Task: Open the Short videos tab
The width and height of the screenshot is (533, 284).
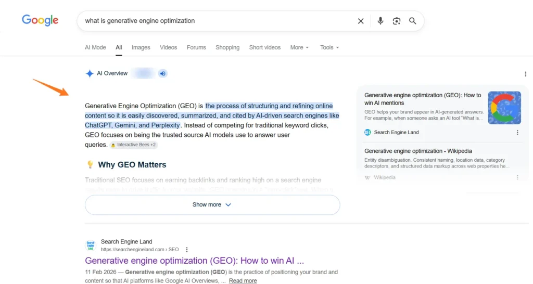Action: click(265, 47)
